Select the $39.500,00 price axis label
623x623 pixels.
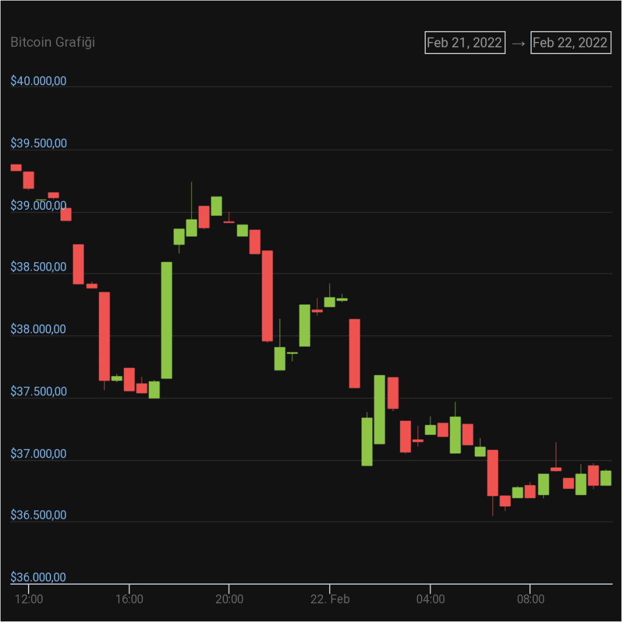(x=38, y=143)
